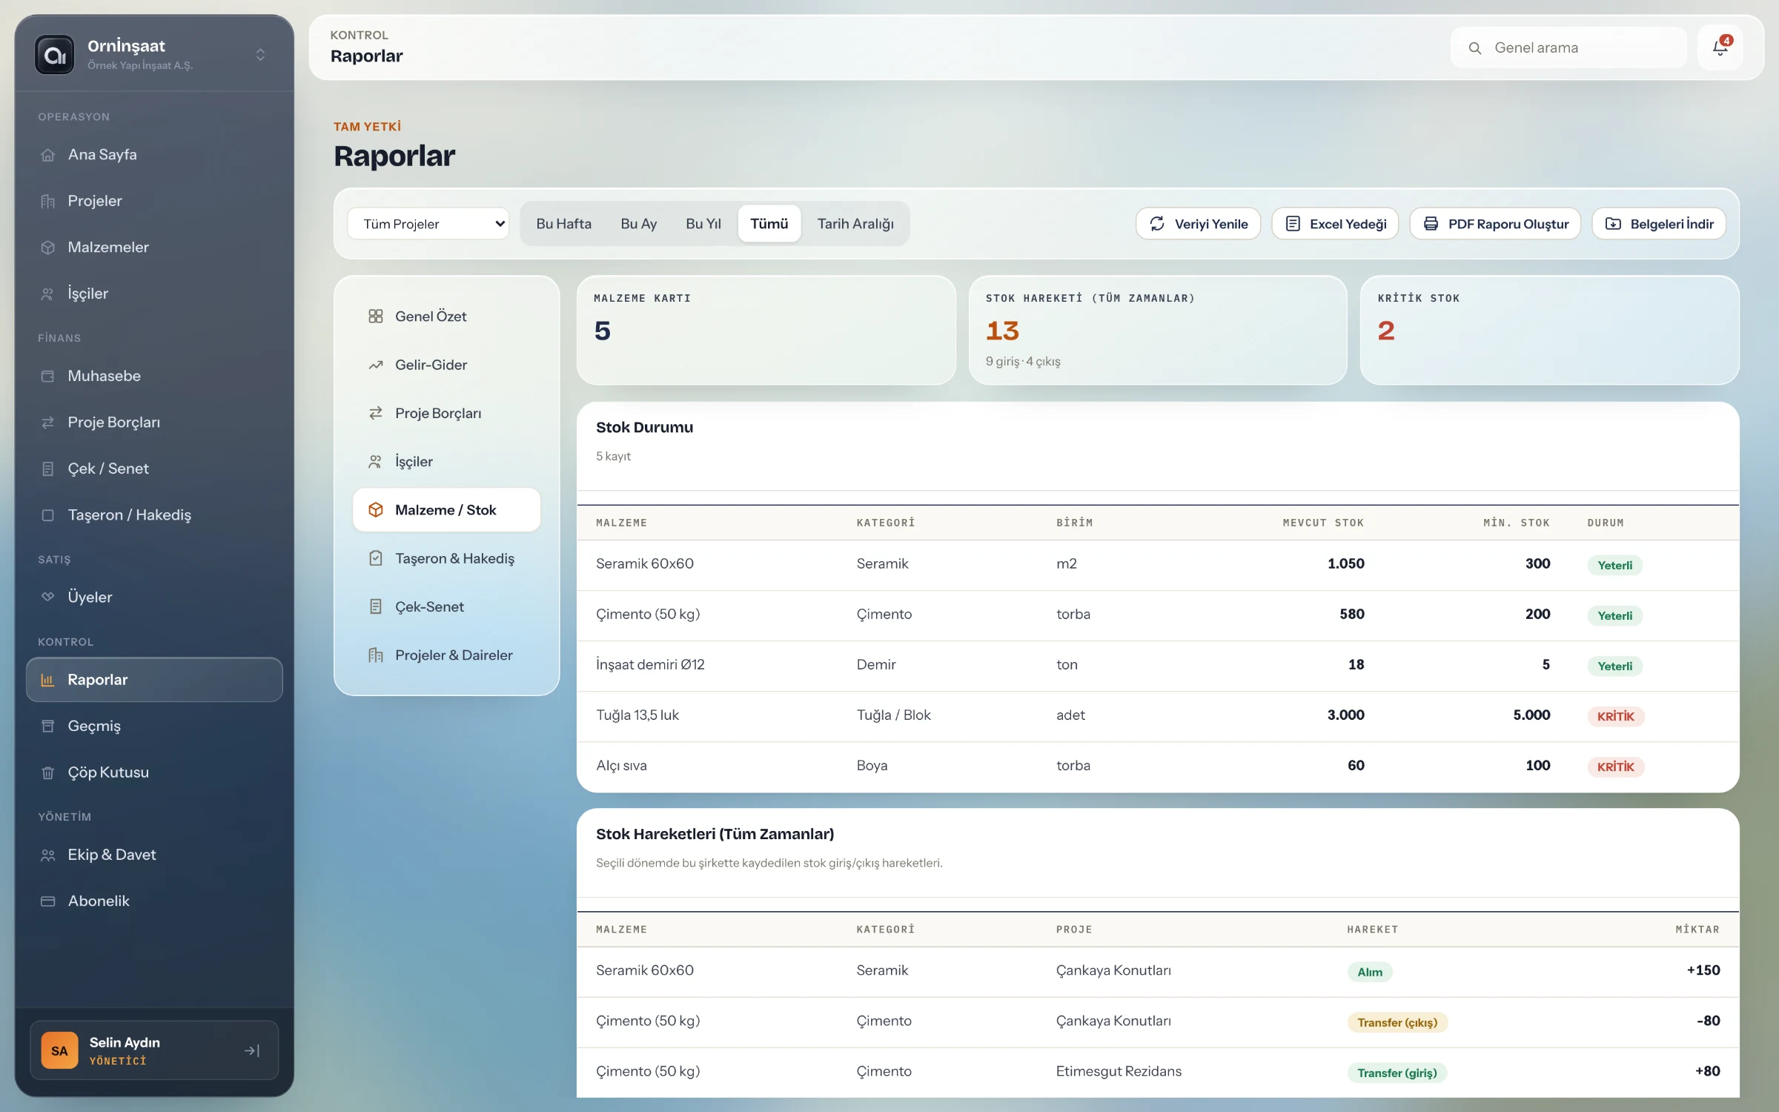The width and height of the screenshot is (1779, 1112).
Task: Open the Çek-Senet report tab
Action: (x=446, y=607)
